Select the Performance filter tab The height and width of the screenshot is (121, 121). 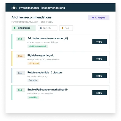click(24, 28)
